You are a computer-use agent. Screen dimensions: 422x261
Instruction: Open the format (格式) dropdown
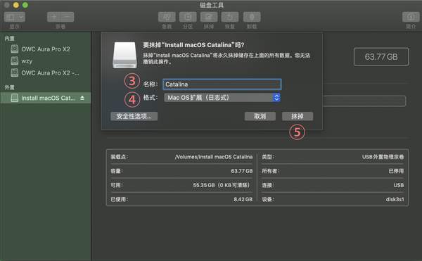click(222, 98)
